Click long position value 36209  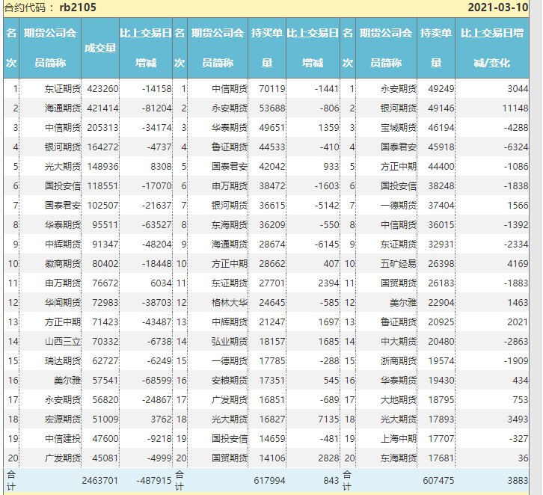click(x=272, y=225)
